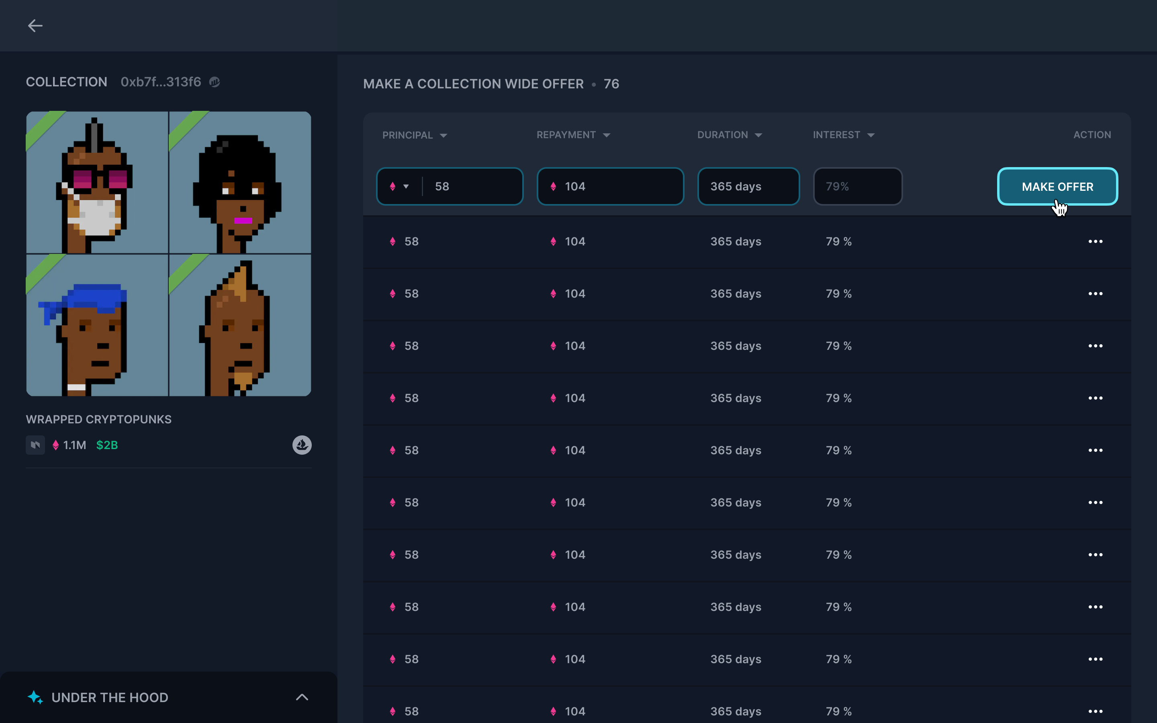
Task: Open the three-dot menu on first offer row
Action: (1095, 241)
